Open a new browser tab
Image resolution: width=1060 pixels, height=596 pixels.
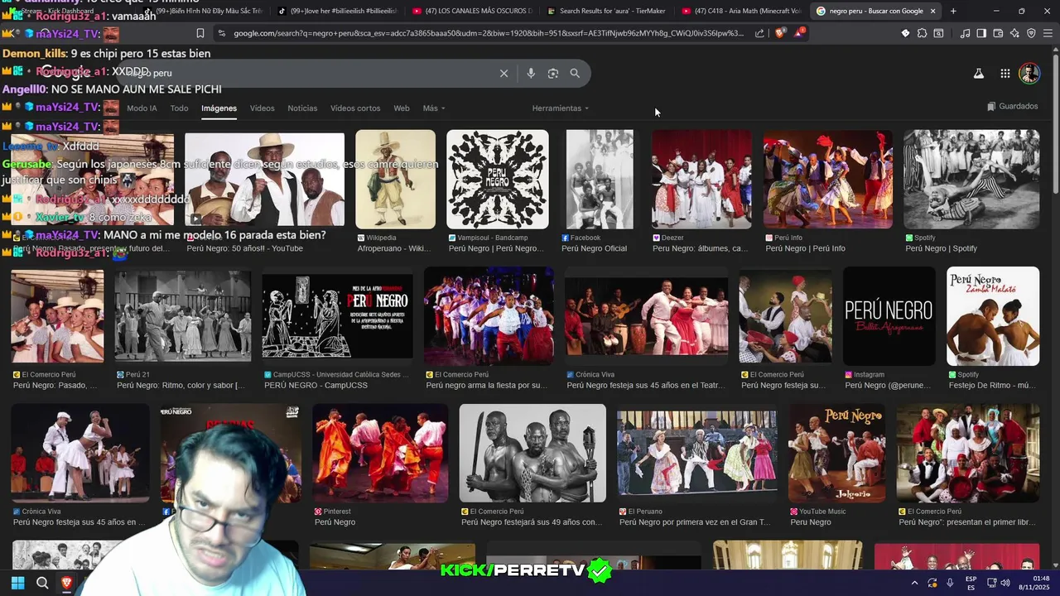953,11
